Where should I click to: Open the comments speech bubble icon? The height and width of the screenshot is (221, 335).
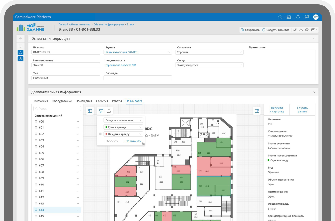(x=307, y=30)
